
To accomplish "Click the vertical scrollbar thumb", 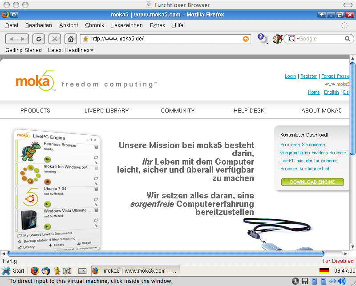I will point(352,109).
